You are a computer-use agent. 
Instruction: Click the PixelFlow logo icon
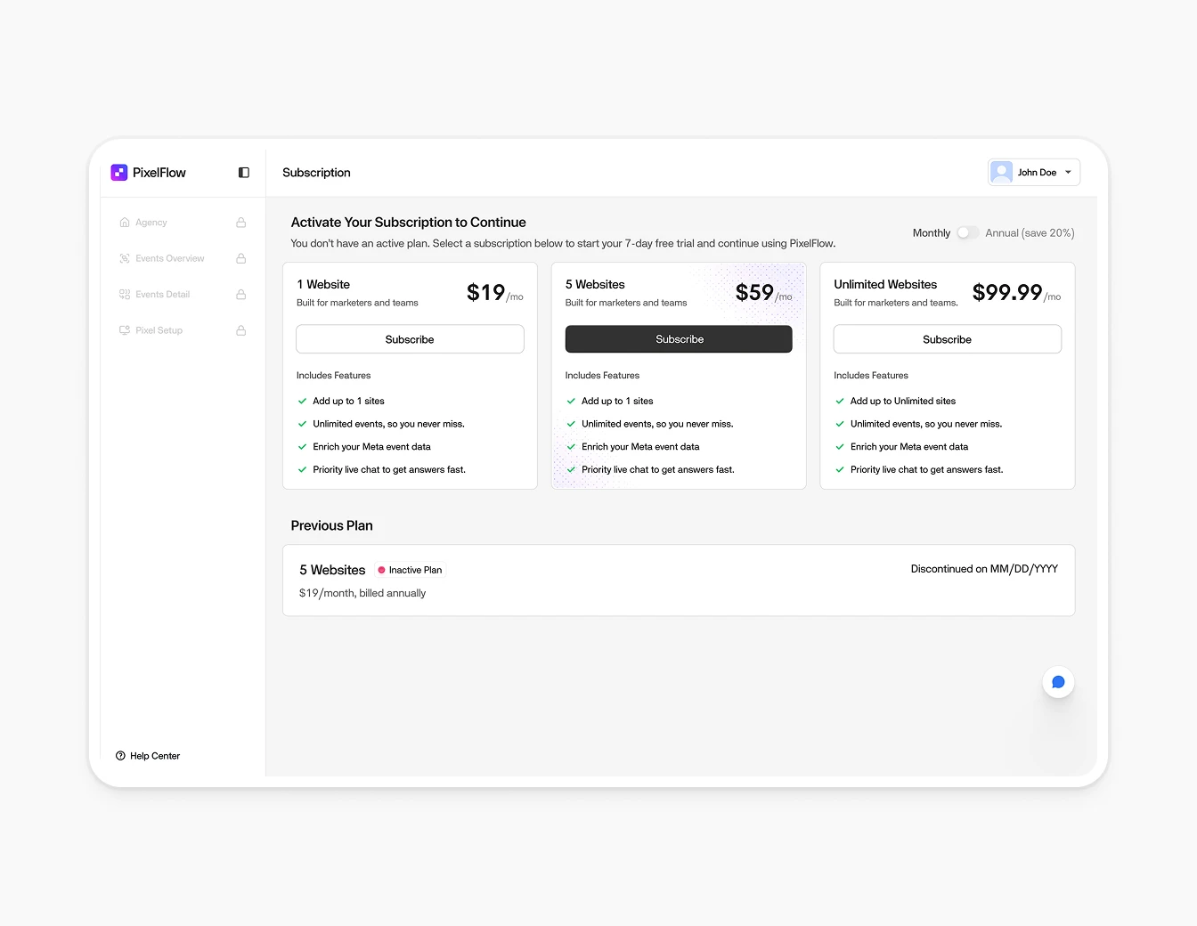click(119, 172)
